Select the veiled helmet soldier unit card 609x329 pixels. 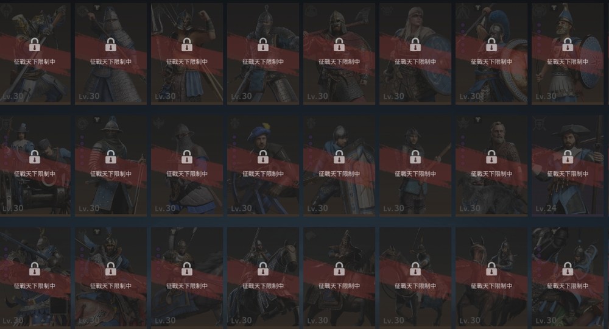(187, 164)
